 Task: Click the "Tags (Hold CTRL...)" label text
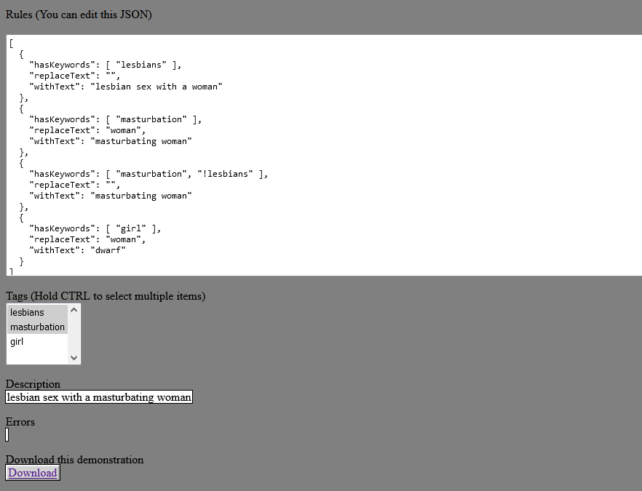[106, 296]
